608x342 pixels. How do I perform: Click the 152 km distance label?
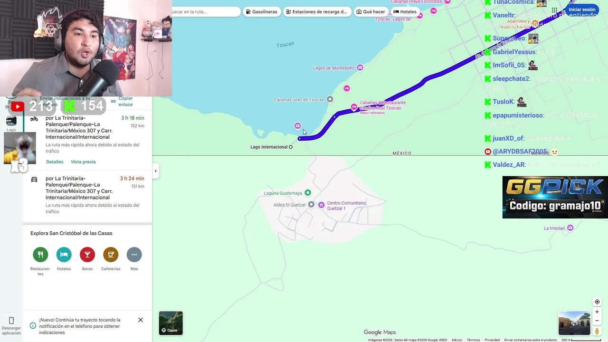(137, 126)
